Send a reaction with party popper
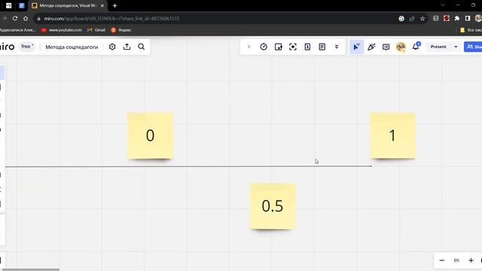The image size is (482, 271). [x=371, y=47]
